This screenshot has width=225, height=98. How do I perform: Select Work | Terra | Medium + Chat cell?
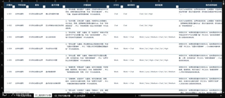click(x=159, y=83)
